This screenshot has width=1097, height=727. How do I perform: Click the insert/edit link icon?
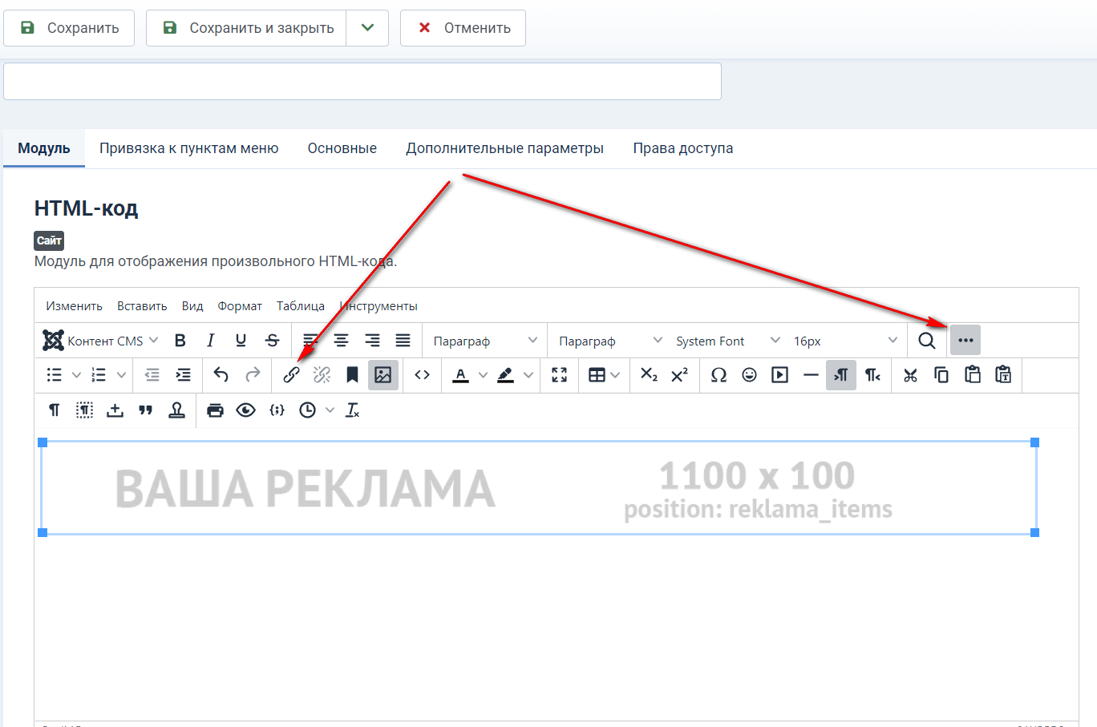tap(291, 375)
